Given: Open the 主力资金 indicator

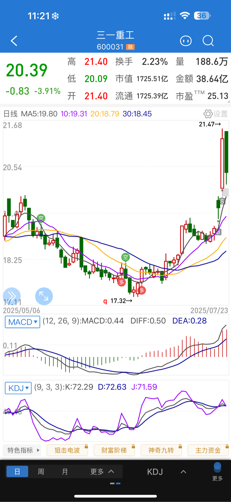Looking at the screenshot, I should 208,450.
